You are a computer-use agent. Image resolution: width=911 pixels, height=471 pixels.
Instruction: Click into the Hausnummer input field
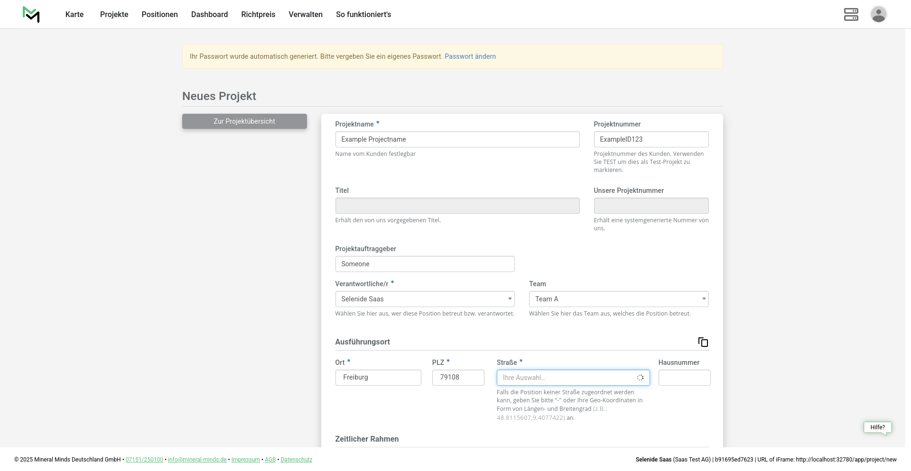684,378
